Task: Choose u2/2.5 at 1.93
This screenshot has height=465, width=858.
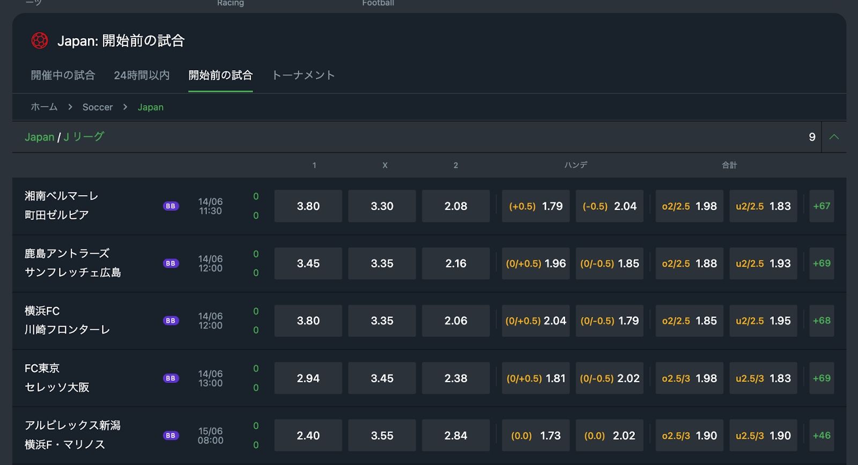Action: pyautogui.click(x=763, y=263)
